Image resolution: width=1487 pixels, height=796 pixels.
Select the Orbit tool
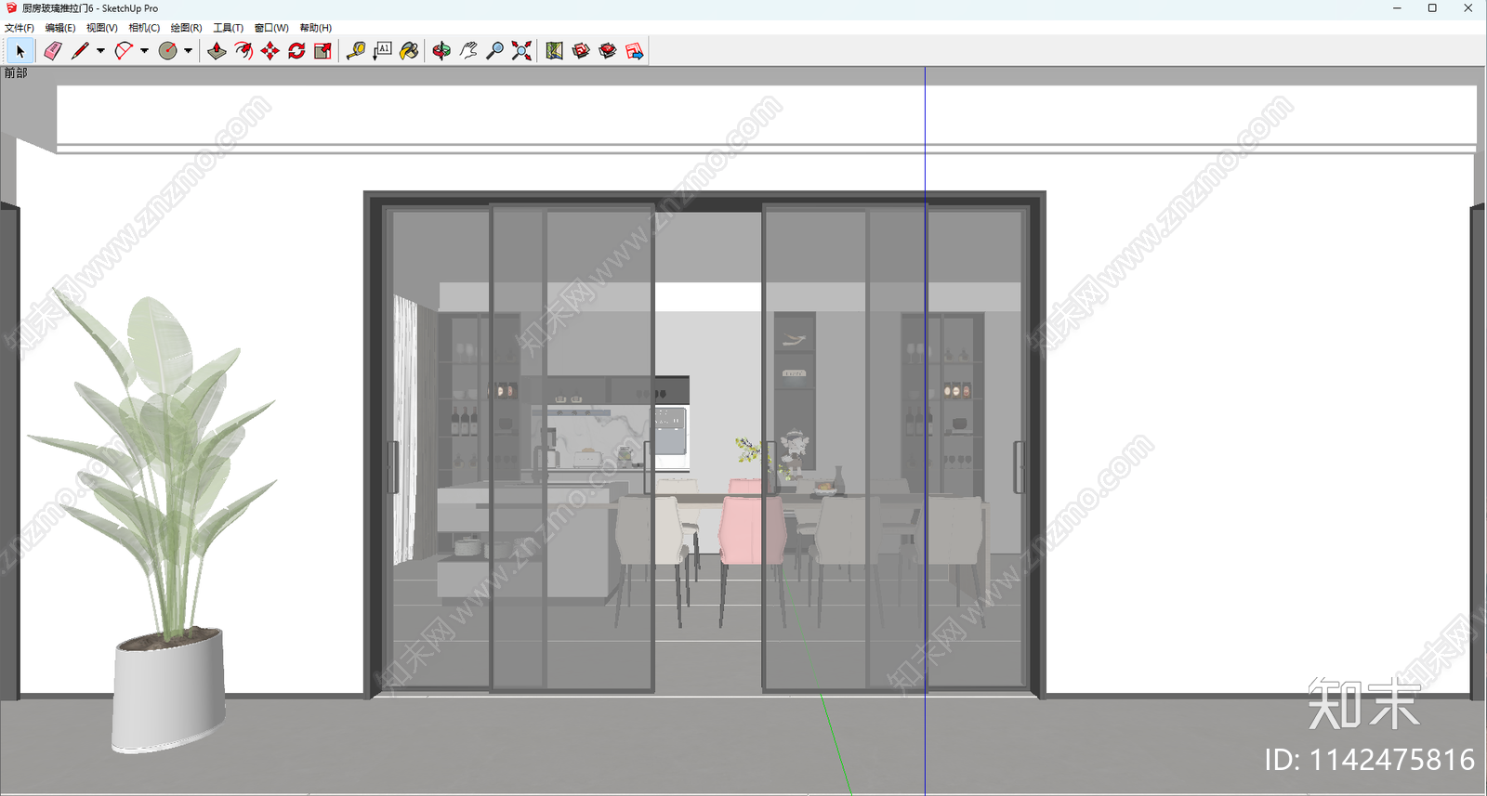tap(441, 51)
